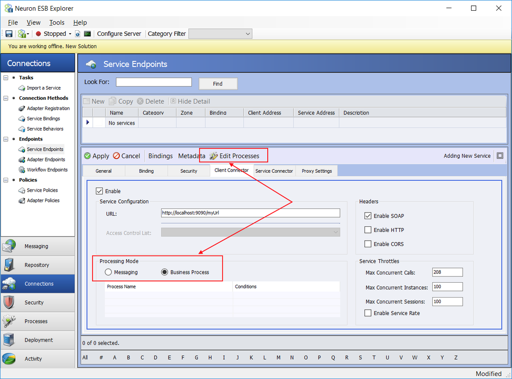512x379 pixels.
Task: Click the Bindings toolbar button
Action: (x=160, y=156)
